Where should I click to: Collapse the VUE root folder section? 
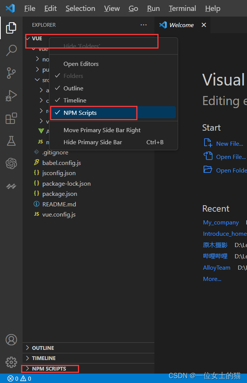(x=28, y=38)
